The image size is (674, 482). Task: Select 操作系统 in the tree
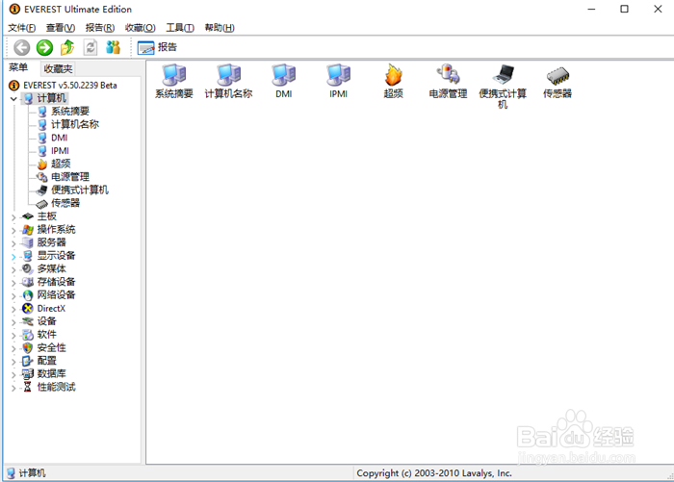[x=56, y=229]
